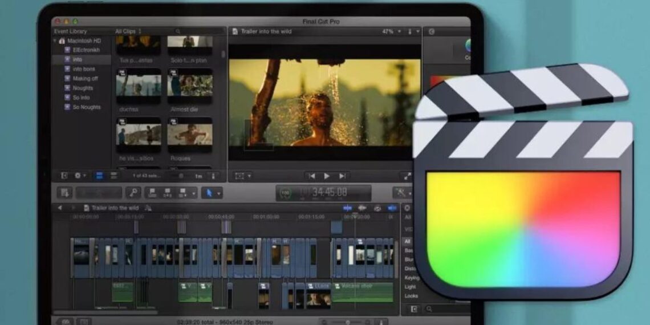The height and width of the screenshot is (325, 650).
Task: Click the hide Event Library icon
Action: click(x=64, y=176)
